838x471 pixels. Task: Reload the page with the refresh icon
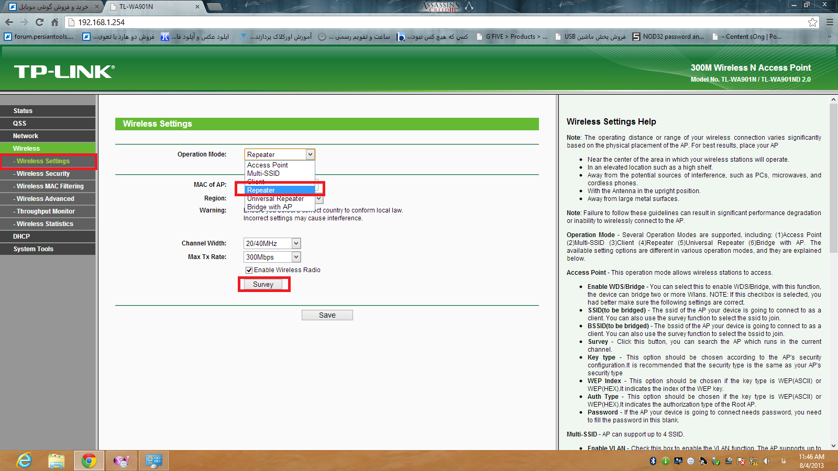39,22
